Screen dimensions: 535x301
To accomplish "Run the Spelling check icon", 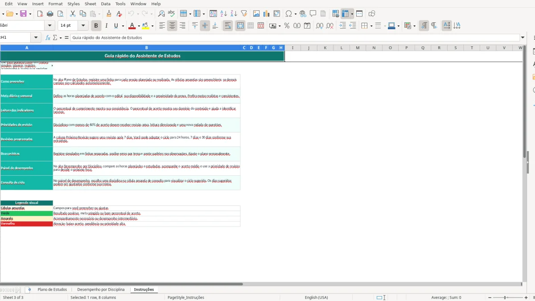I will pos(171,14).
